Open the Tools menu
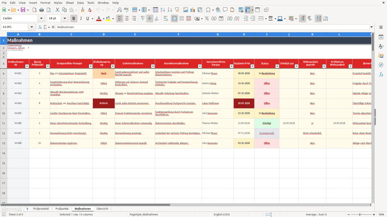 pos(91,3)
